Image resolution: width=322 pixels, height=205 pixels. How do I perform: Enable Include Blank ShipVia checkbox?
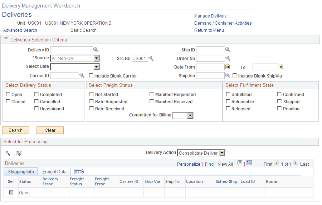point(235,75)
